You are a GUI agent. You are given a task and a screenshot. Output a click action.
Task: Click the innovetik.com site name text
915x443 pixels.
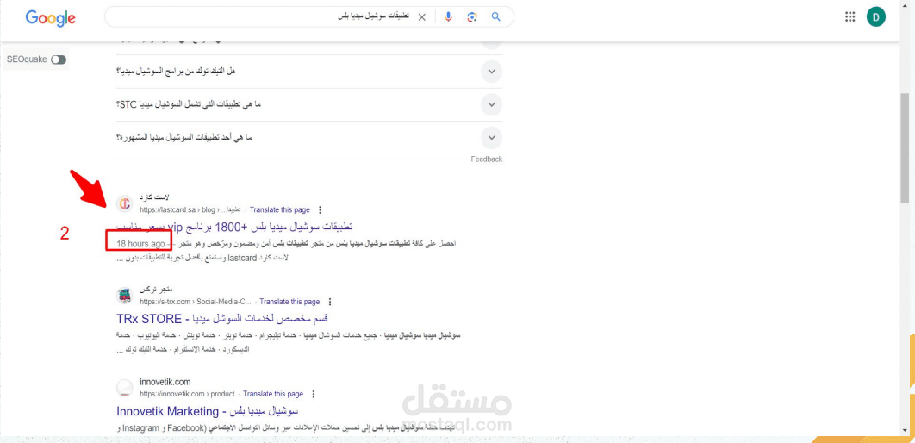165,383
